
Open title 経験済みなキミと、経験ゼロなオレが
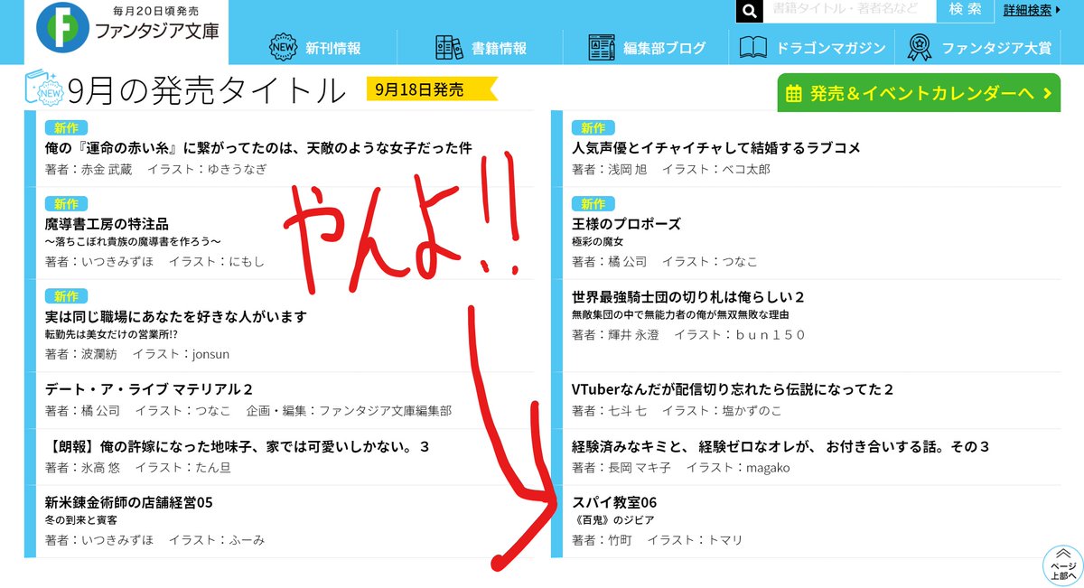point(781,447)
